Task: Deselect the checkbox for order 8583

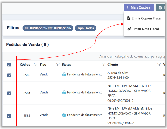Action: point(9,116)
